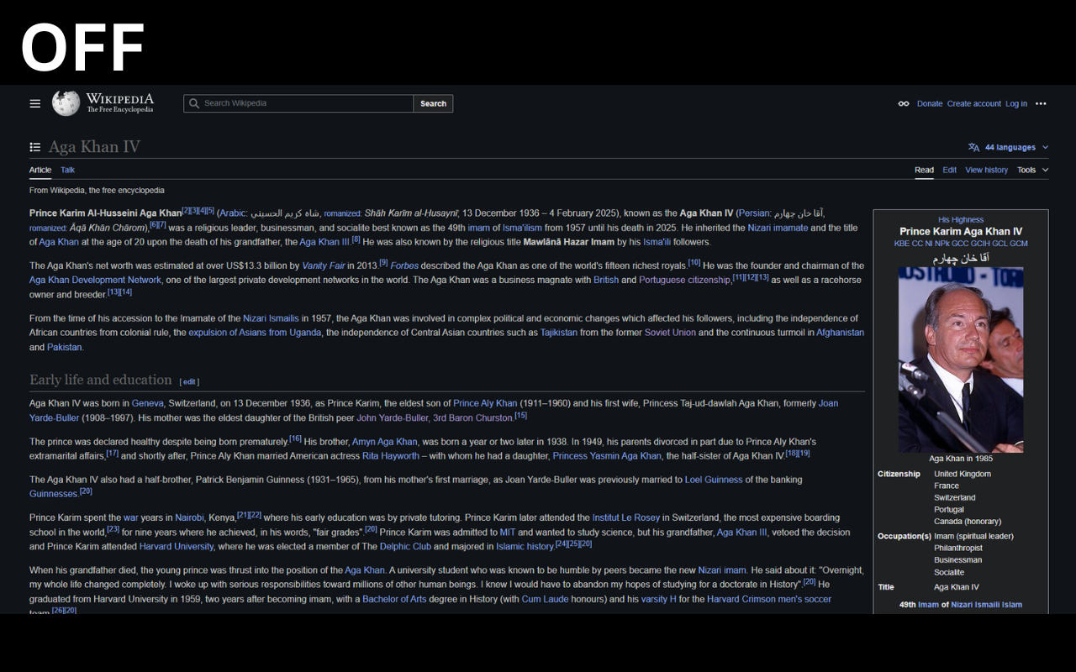The width and height of the screenshot is (1076, 672).
Task: Edit the Early life and education section
Action: pyautogui.click(x=188, y=381)
